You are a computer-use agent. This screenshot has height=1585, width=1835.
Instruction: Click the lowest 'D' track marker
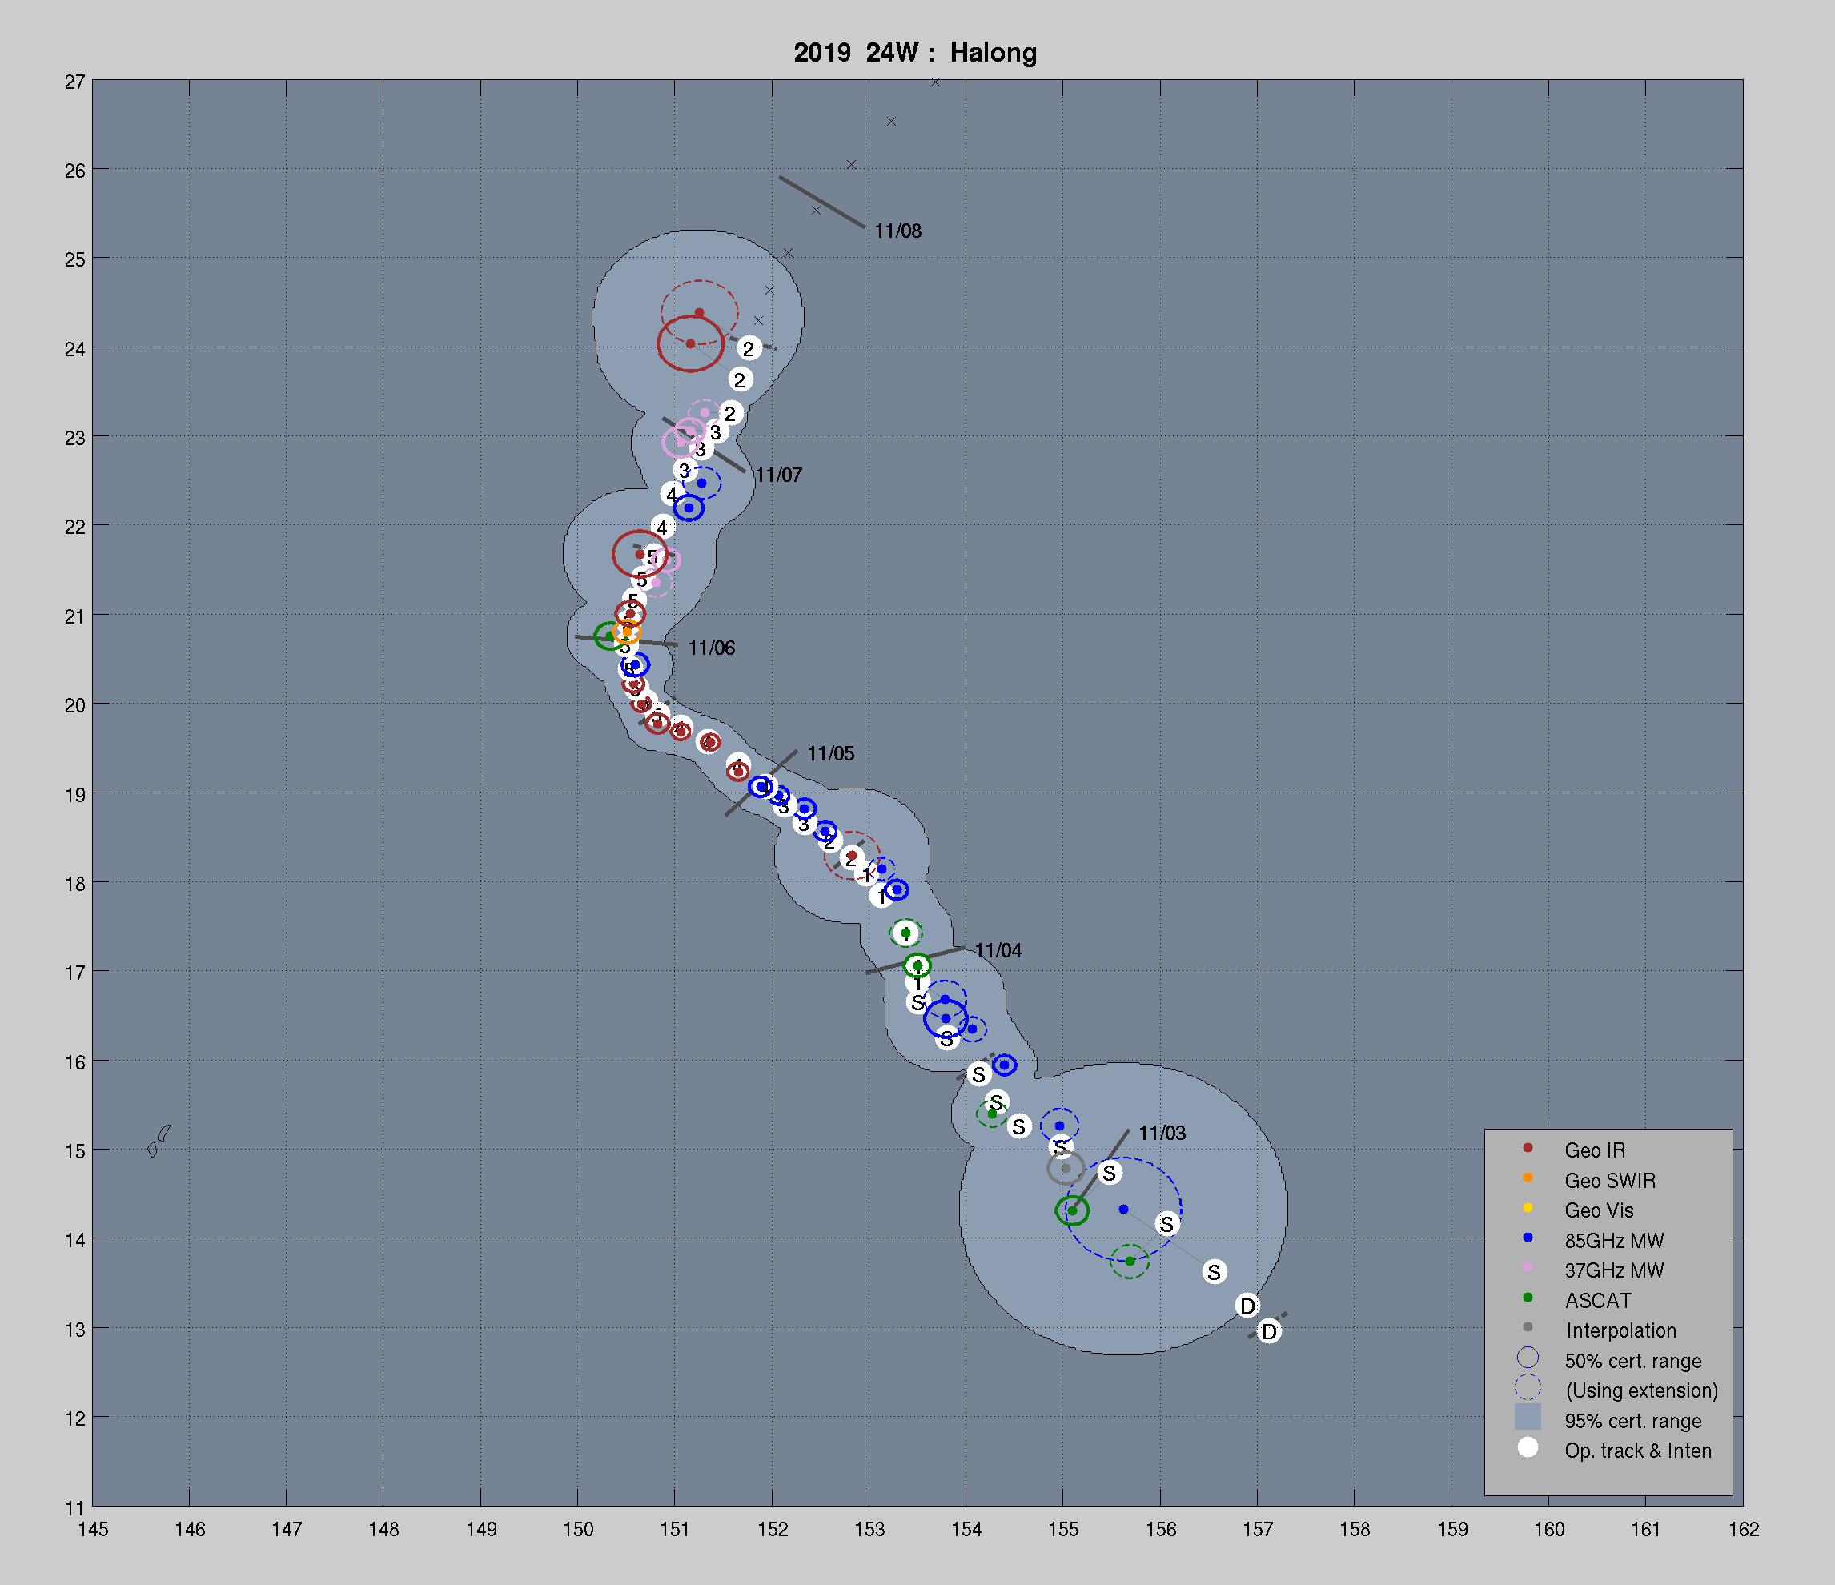pyautogui.click(x=1269, y=1332)
